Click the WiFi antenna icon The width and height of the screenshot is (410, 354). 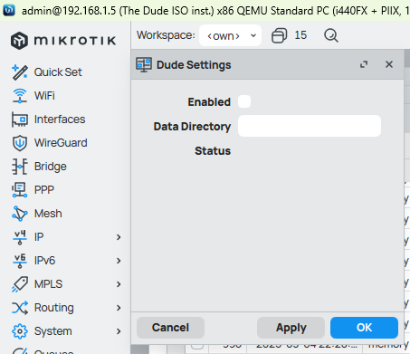20,96
